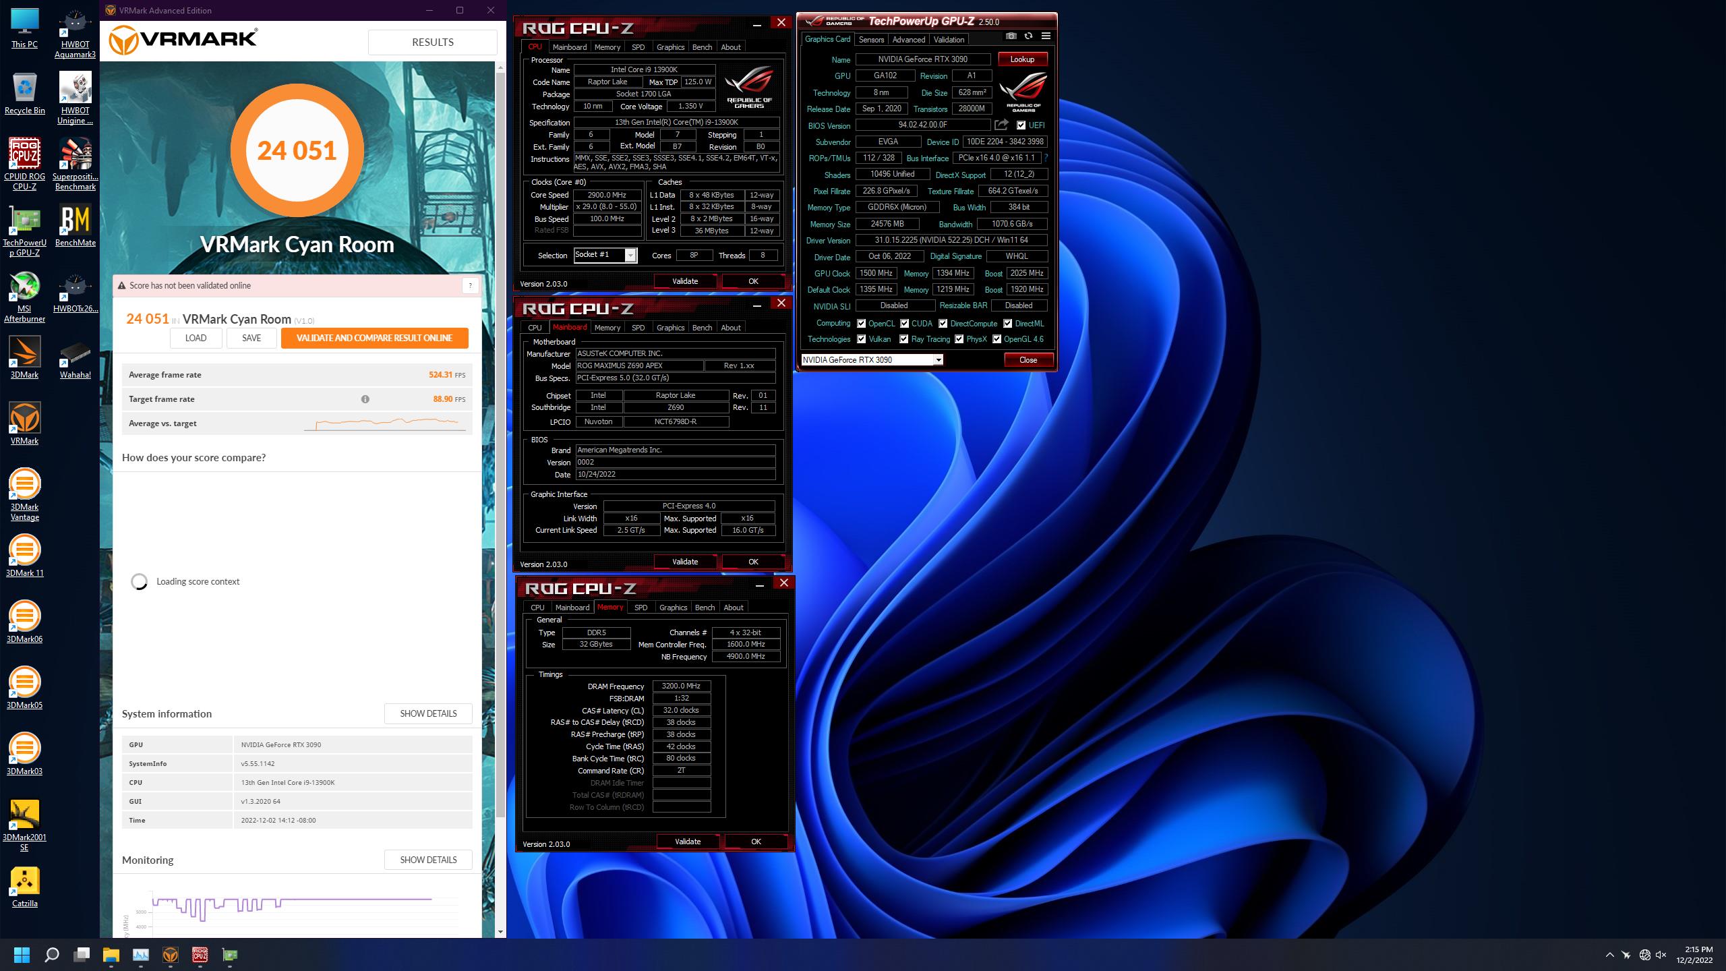The height and width of the screenshot is (971, 1726).
Task: Select the 3DMark03 desktop icon
Action: pos(25,754)
